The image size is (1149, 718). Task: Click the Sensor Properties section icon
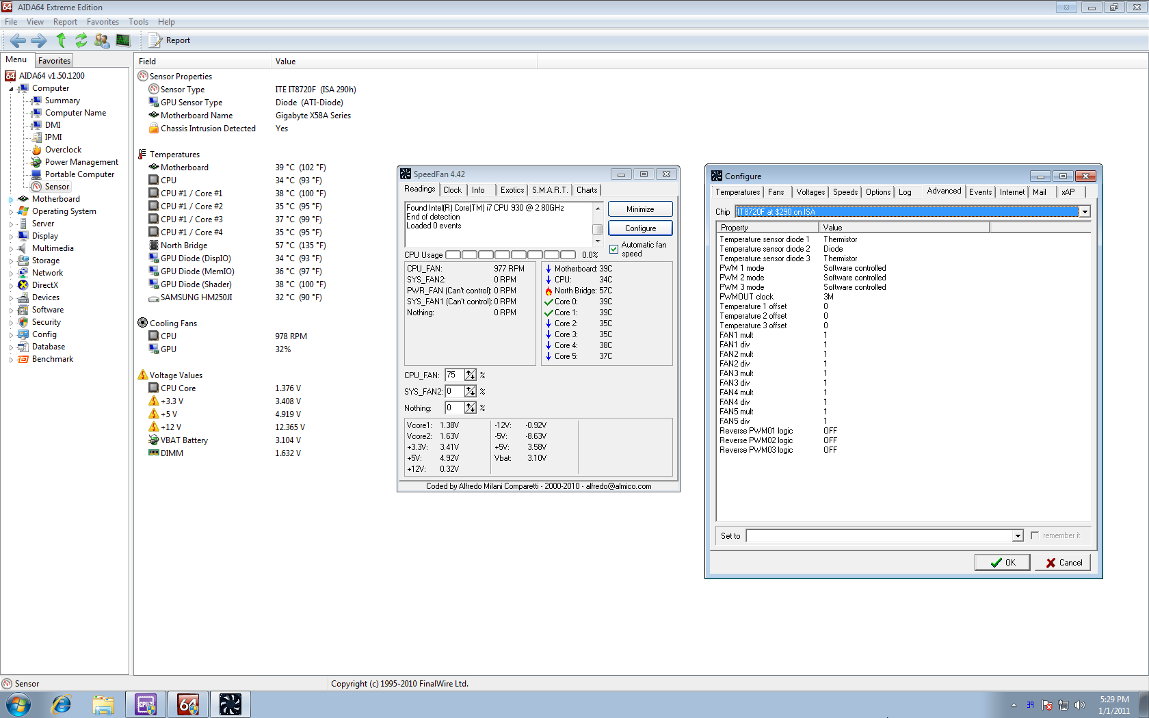pos(143,76)
